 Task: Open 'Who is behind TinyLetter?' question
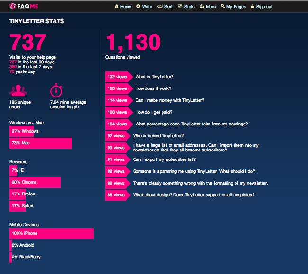tap(158, 136)
